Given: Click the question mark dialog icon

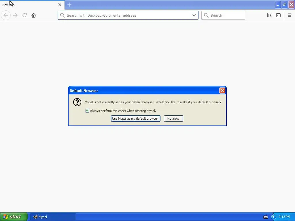Looking at the screenshot, I should pos(77,102).
